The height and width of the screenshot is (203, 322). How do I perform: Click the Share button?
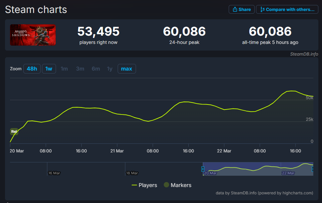241,9
